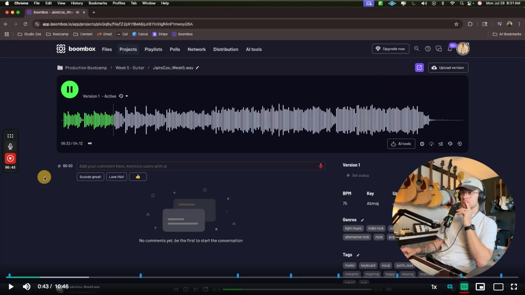
Task: Open the Gmail bookmark
Action: (105, 34)
